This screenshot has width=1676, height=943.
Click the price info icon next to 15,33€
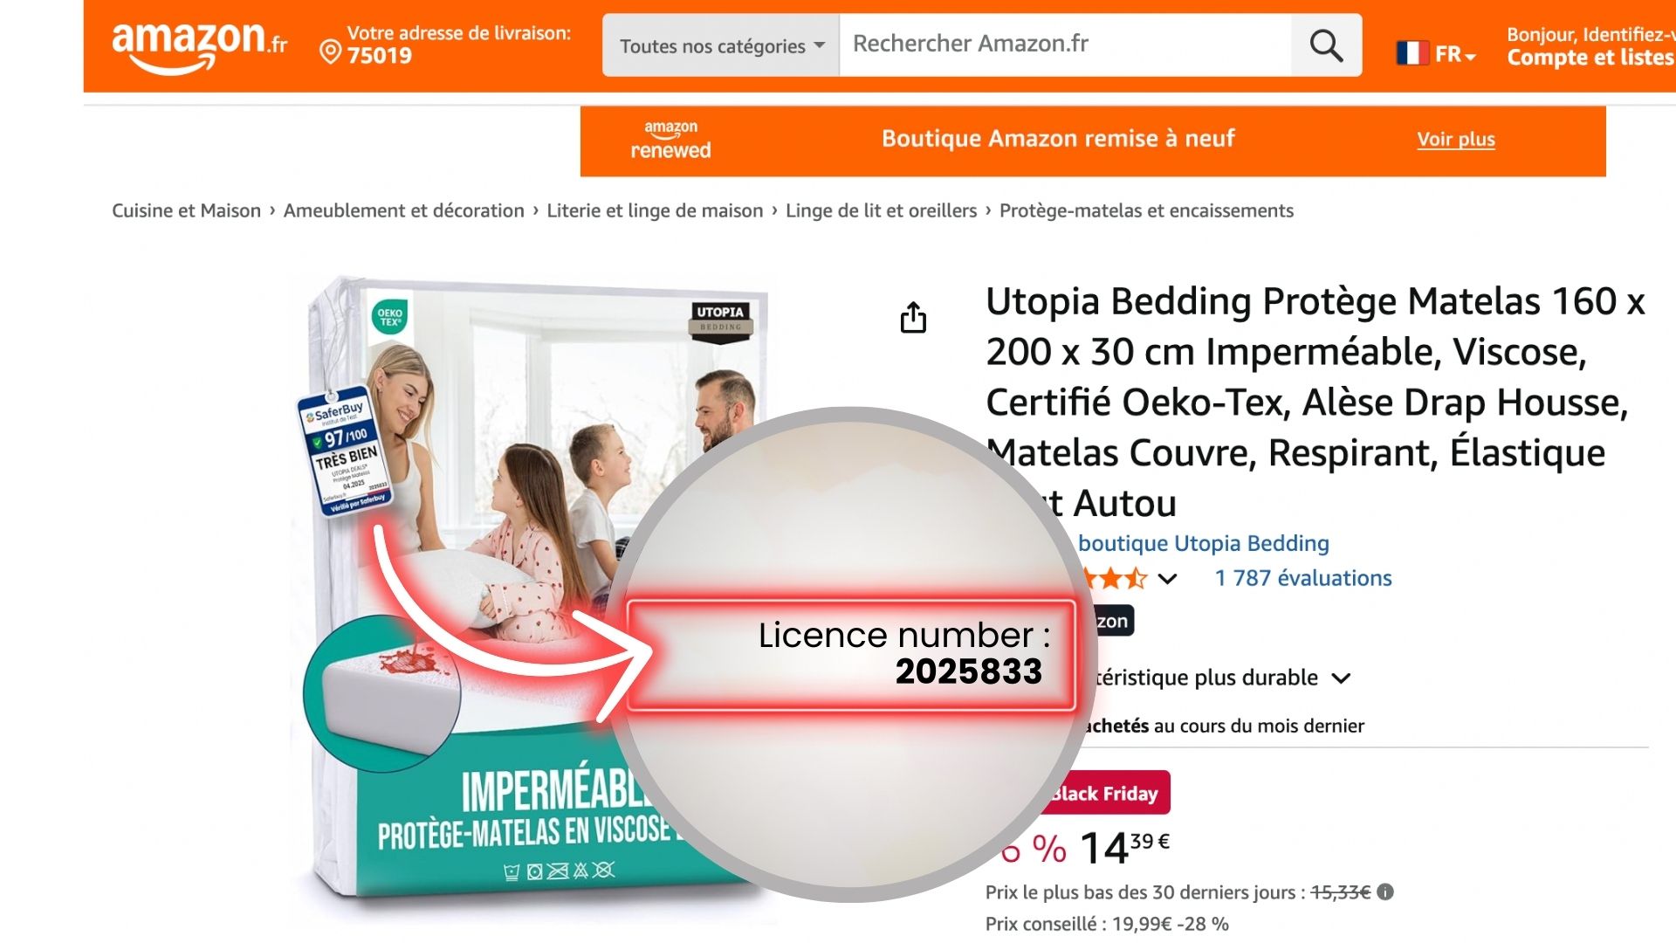[1385, 891]
